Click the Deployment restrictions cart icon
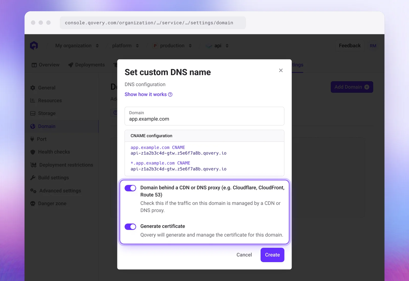Screen dimensions: 409x281 [x=33, y=165]
